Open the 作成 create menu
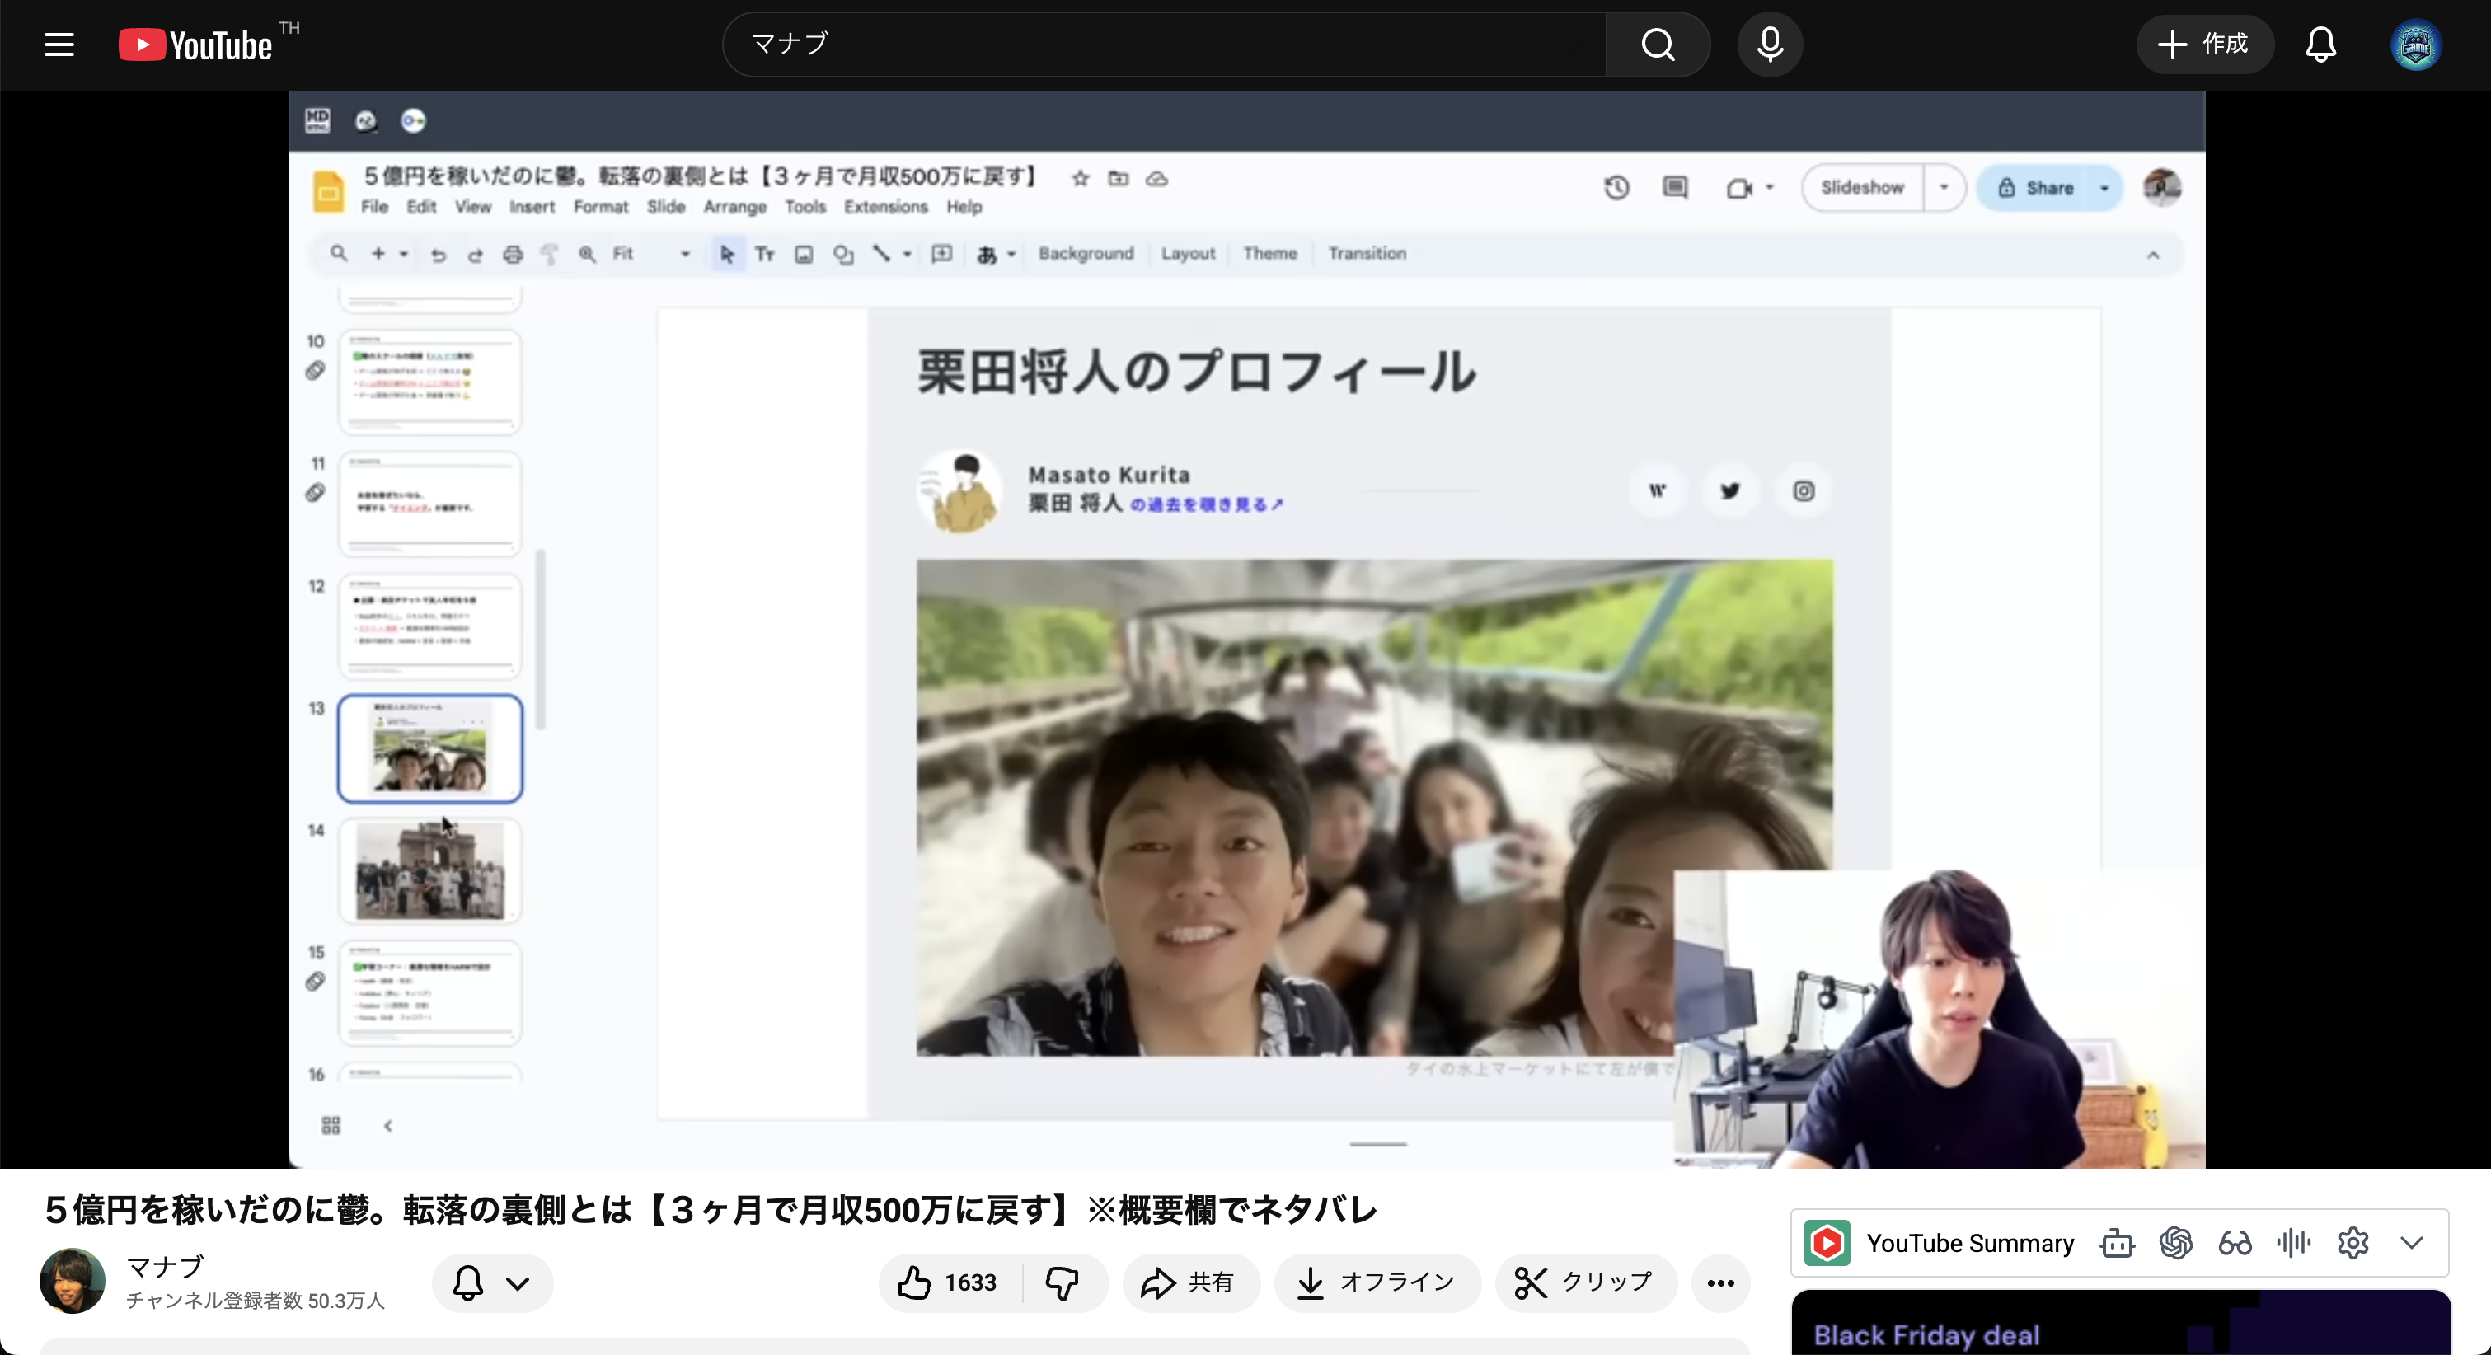The height and width of the screenshot is (1355, 2491). 2204,45
